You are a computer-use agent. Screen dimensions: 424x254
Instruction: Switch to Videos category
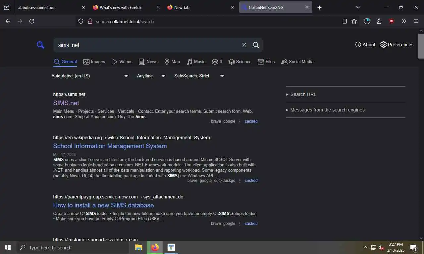[x=122, y=62]
